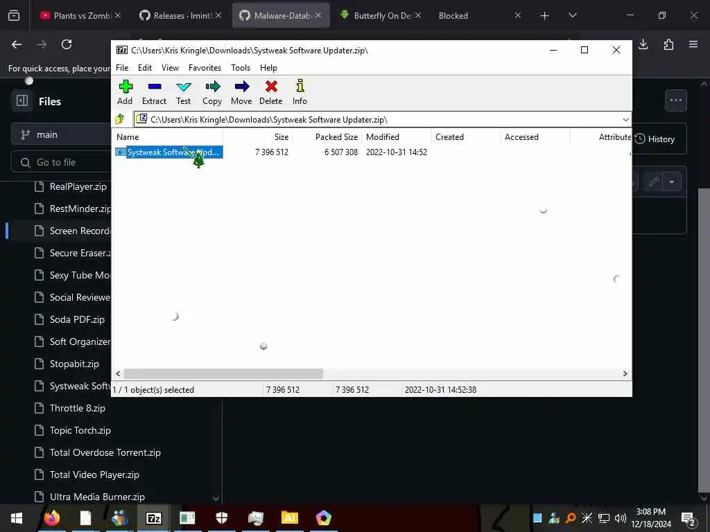Image resolution: width=710 pixels, height=532 pixels.
Task: Open the View menu
Action: coord(171,68)
